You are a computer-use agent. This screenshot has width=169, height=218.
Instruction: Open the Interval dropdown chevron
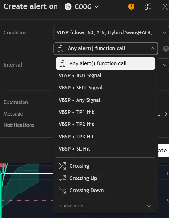click(165, 65)
